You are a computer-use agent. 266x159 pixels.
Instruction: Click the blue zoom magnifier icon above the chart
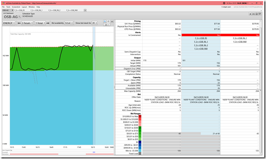coord(105,22)
